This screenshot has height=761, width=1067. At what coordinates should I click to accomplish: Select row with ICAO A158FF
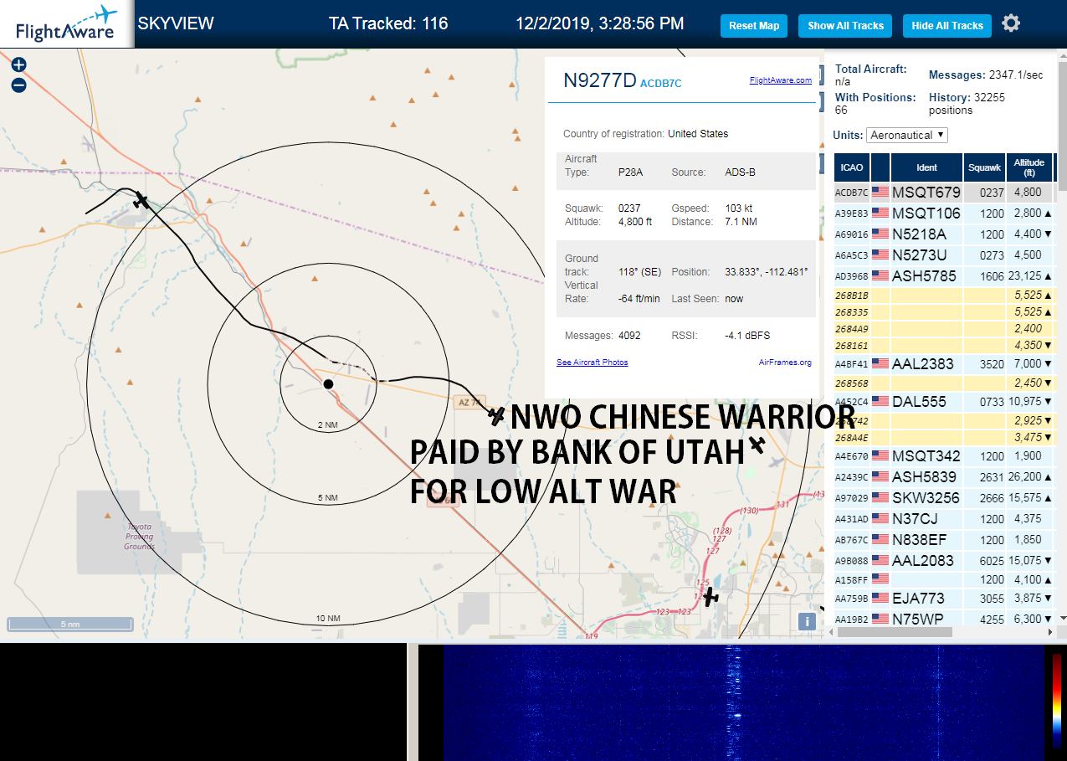click(x=944, y=579)
